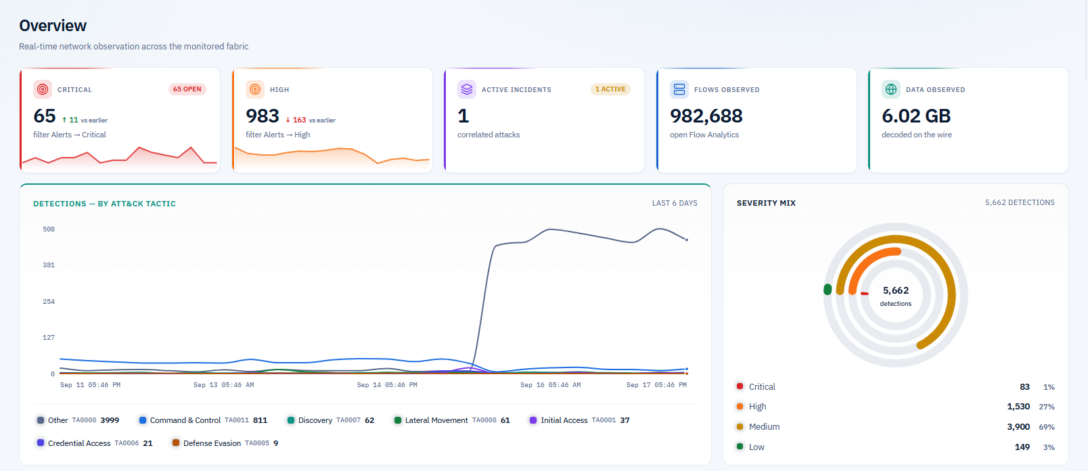Click the Data Observed globe icon
This screenshot has height=471, width=1088.
point(891,89)
